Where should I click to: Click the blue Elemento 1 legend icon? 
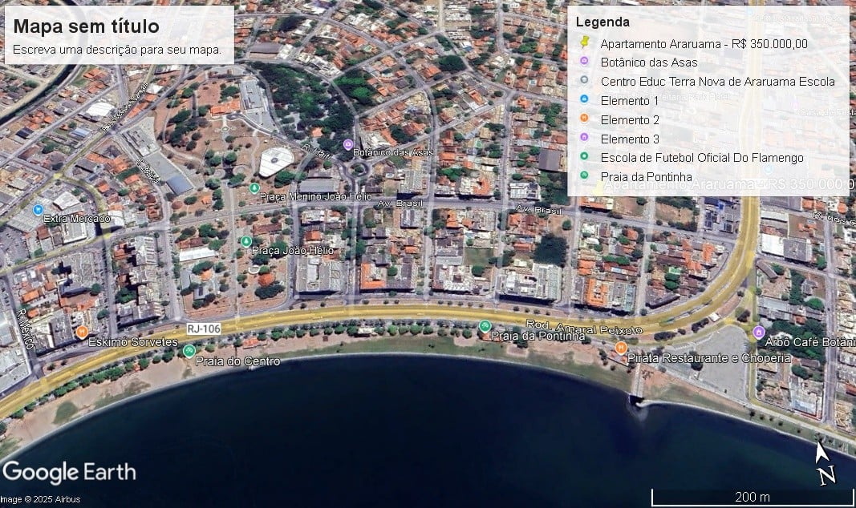coord(584,99)
